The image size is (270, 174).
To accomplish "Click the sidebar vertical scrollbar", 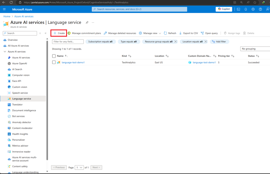I will click(x=47, y=100).
